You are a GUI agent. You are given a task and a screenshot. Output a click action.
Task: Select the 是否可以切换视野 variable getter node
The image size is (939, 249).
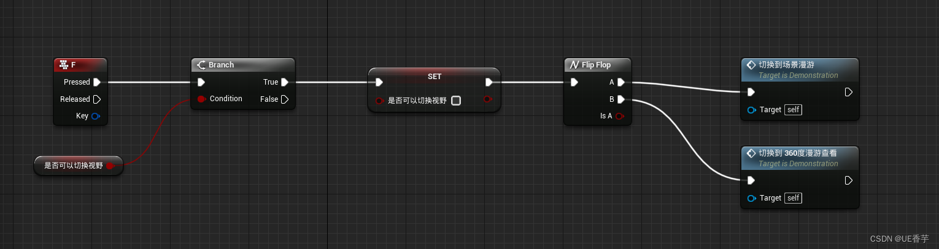point(79,166)
